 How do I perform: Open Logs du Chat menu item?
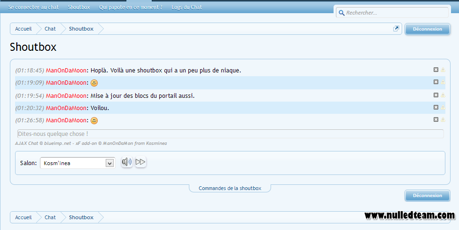coord(187,7)
